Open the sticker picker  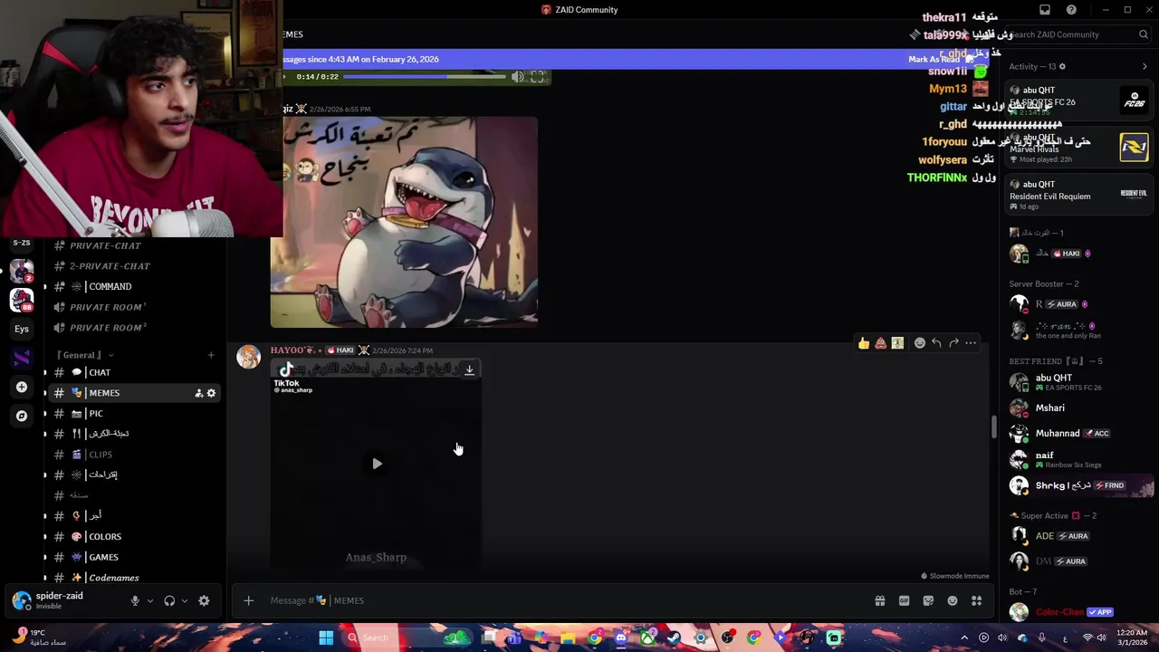click(928, 600)
